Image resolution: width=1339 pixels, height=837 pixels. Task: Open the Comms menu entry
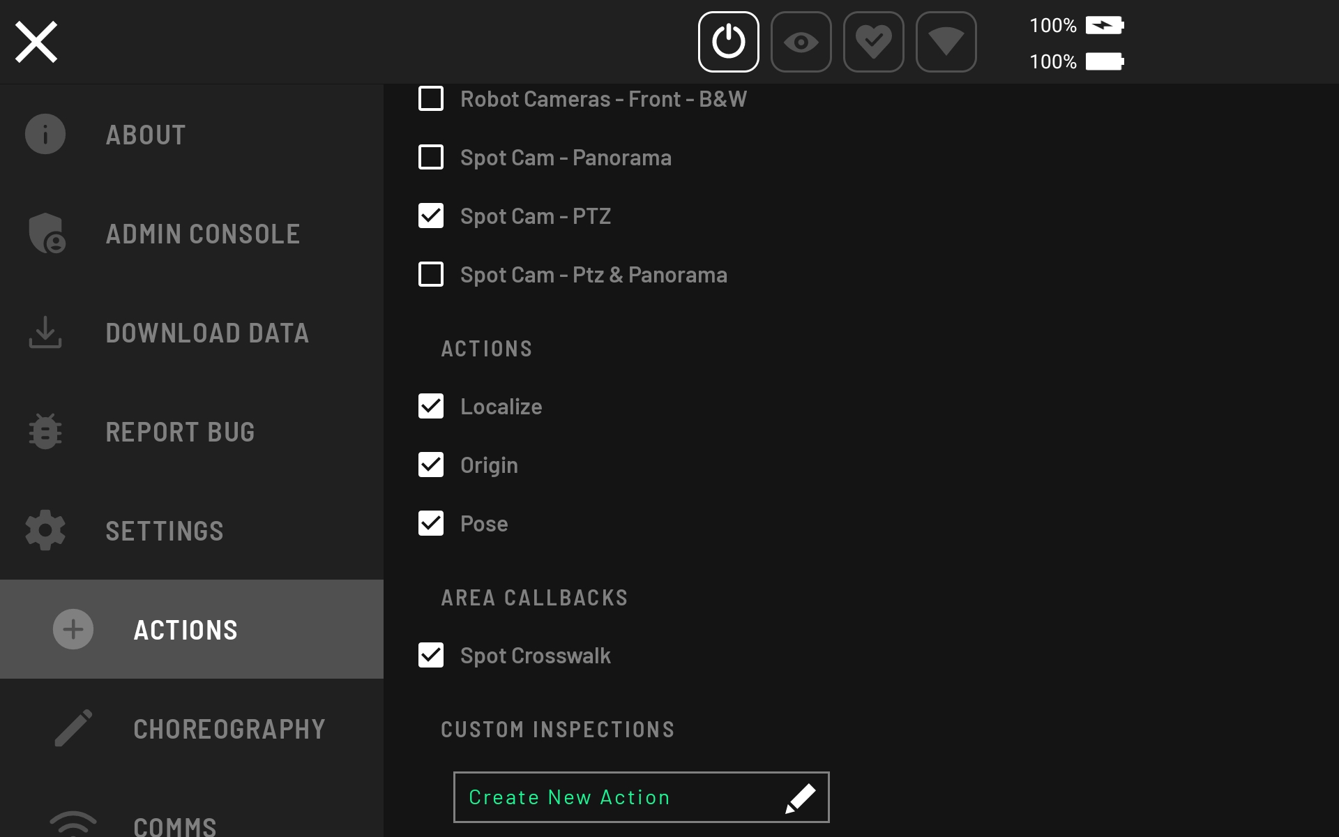pyautogui.click(x=174, y=826)
